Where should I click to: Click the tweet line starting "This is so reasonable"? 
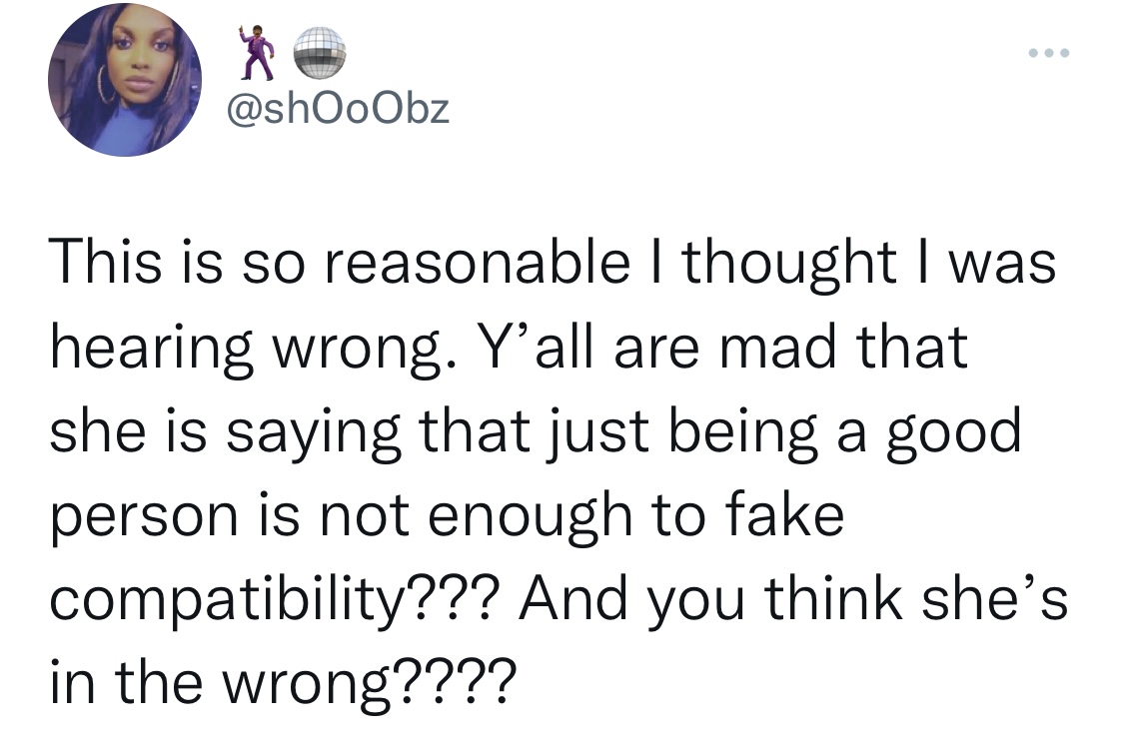coord(553,263)
